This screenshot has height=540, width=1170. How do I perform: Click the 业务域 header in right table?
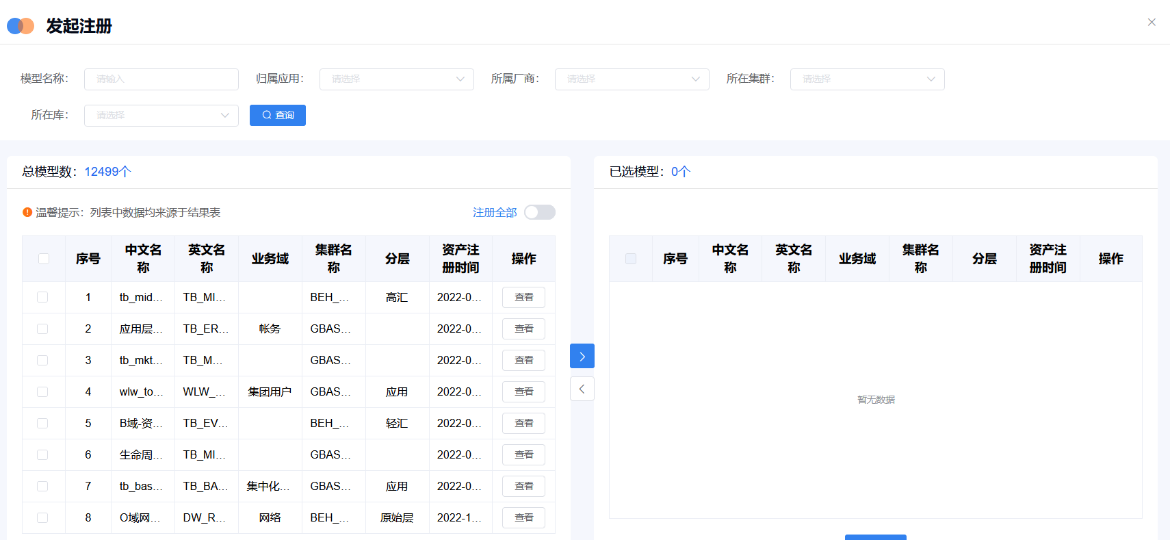click(x=857, y=259)
